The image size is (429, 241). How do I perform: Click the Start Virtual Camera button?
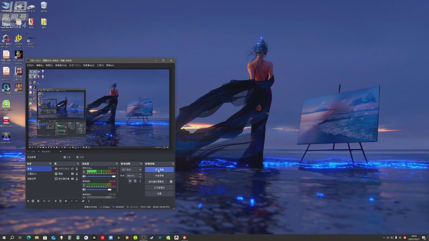click(x=156, y=182)
